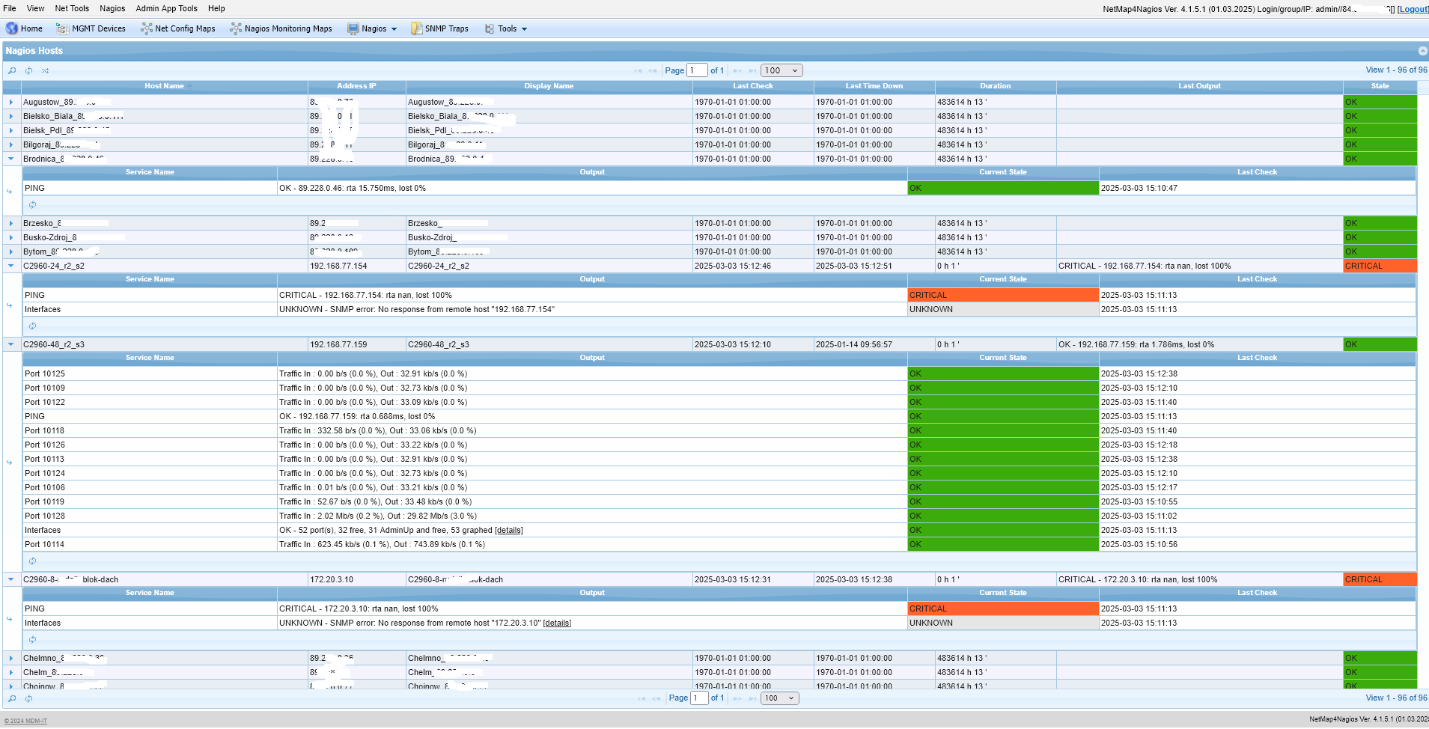Click the search magnifier icon above the grid
This screenshot has width=1429, height=729.
click(12, 70)
